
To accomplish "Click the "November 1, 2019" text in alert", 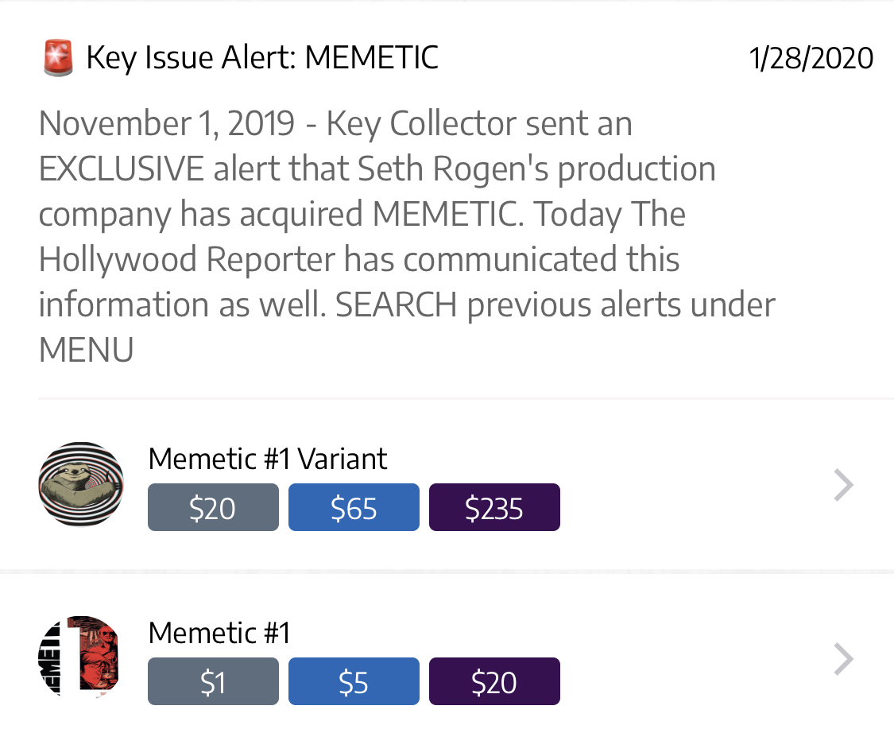I will pos(167,124).
